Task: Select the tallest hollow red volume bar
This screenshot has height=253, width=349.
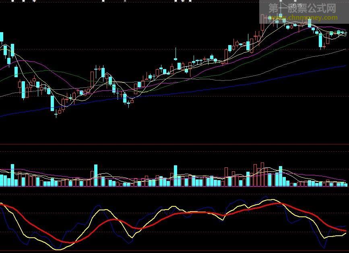Action: (x=262, y=175)
